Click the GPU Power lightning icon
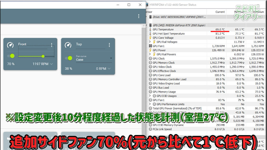The image size is (267, 150). click(x=150, y=50)
